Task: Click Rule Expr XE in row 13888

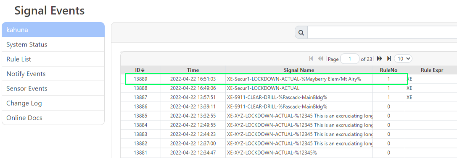Action: coord(409,88)
